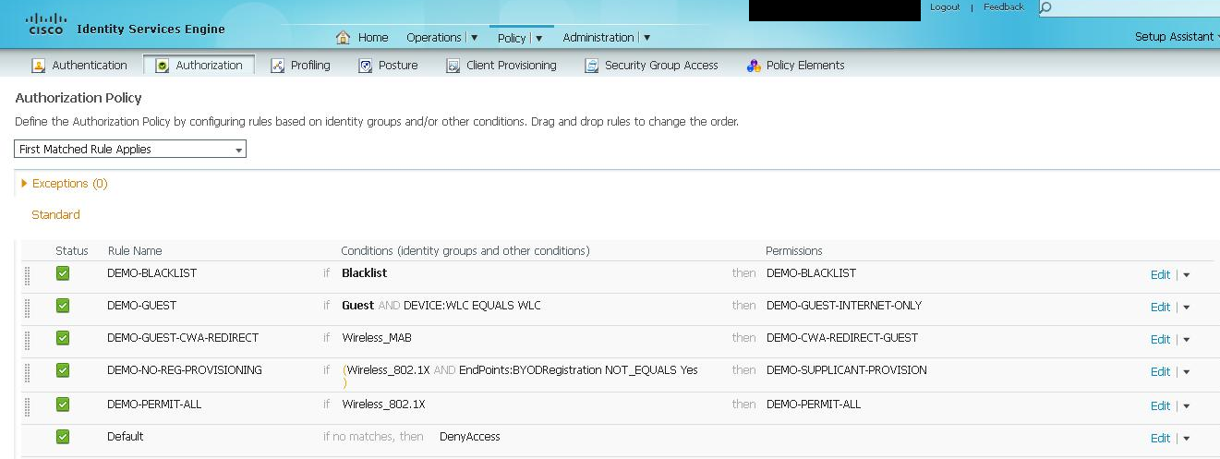Grab drag handle of DEMO-BLACKLIST rule

click(27, 275)
